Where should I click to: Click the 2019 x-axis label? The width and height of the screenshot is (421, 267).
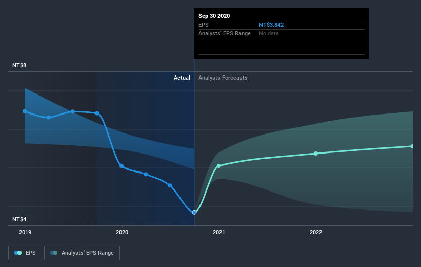(25, 232)
